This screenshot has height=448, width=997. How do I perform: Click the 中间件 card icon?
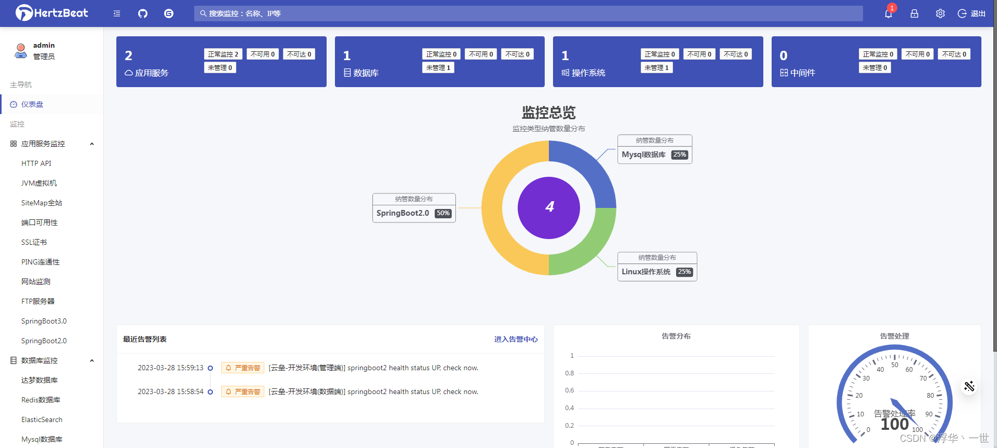tap(784, 73)
